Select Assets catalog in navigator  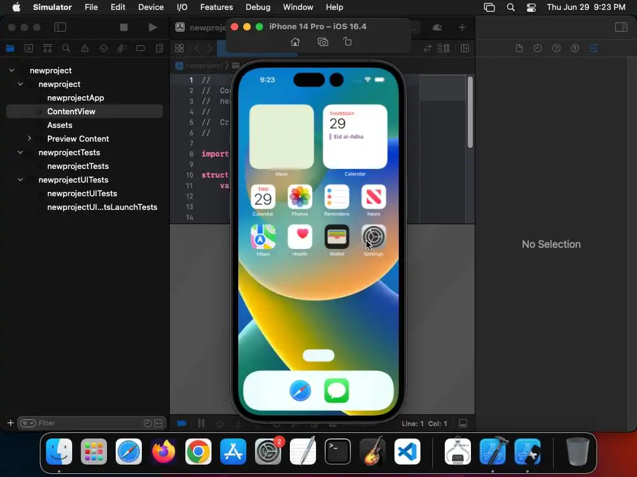coord(60,125)
